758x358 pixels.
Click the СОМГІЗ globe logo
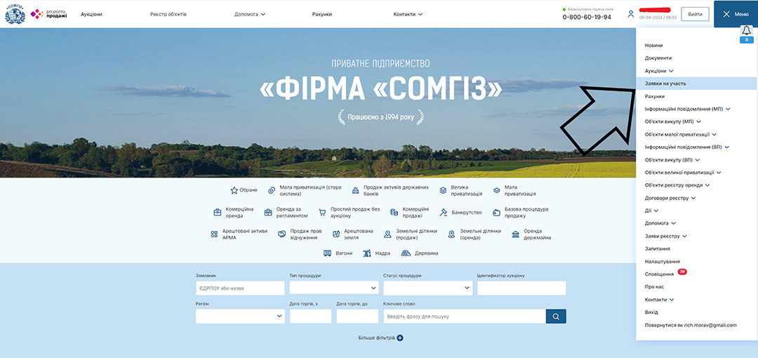pyautogui.click(x=15, y=14)
